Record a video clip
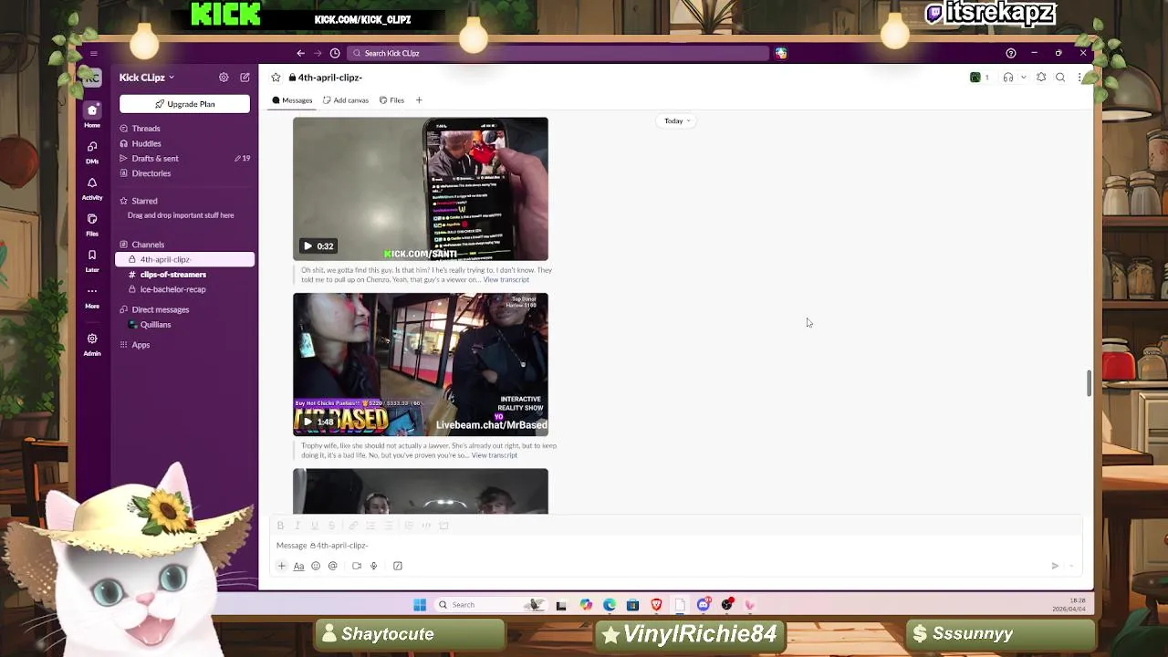Image resolution: width=1168 pixels, height=657 pixels. [x=357, y=566]
